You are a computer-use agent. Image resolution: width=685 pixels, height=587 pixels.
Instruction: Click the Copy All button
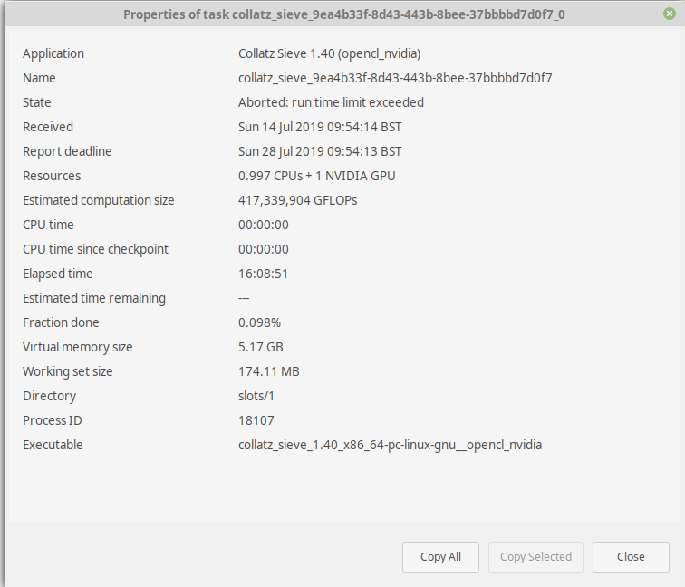(440, 557)
